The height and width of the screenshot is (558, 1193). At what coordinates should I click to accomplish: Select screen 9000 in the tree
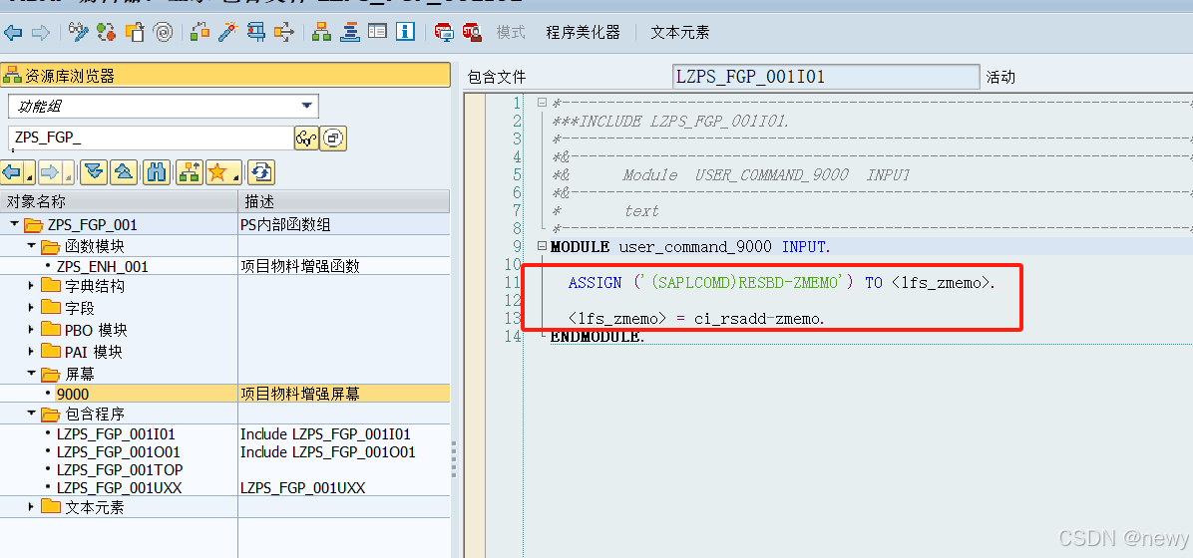(72, 394)
